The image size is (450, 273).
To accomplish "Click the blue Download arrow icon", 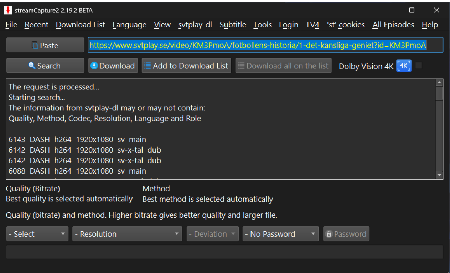I will [x=94, y=66].
